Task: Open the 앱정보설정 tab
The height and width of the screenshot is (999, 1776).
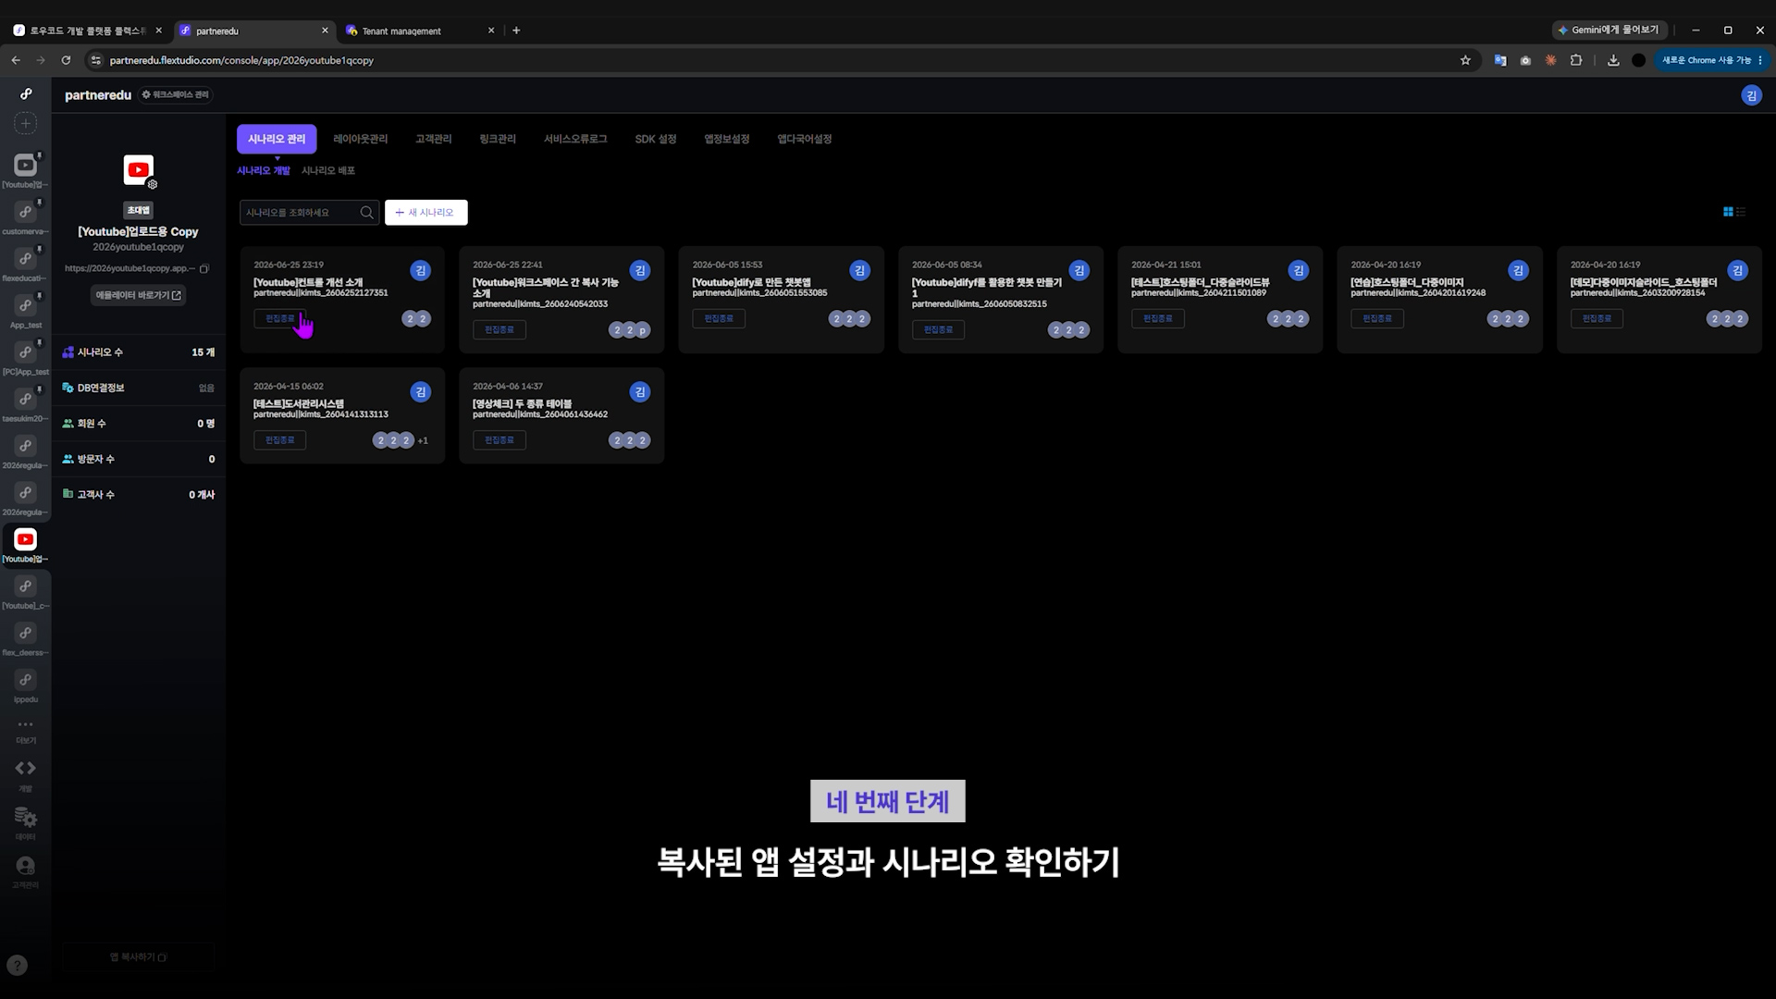Action: 727,139
